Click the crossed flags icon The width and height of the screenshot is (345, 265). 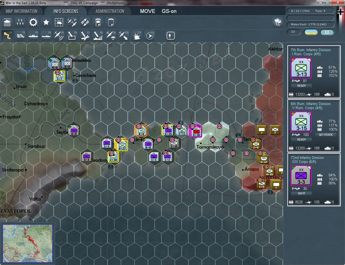278,22
